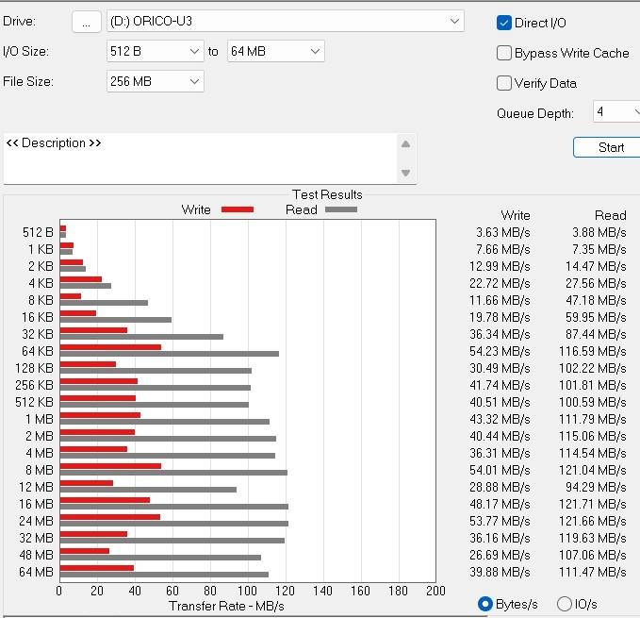Open the 256 MB file size dropdown

pos(156,81)
